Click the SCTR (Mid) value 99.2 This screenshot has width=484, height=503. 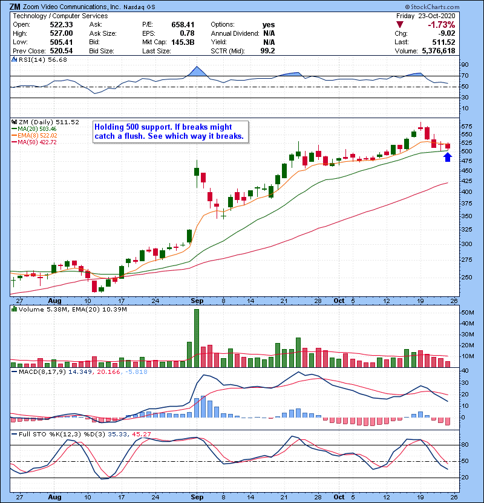click(267, 51)
